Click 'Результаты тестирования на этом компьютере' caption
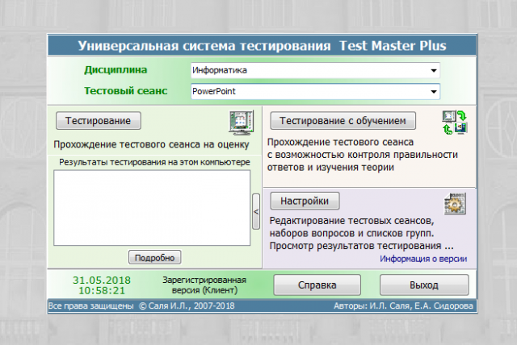 pyautogui.click(x=154, y=163)
